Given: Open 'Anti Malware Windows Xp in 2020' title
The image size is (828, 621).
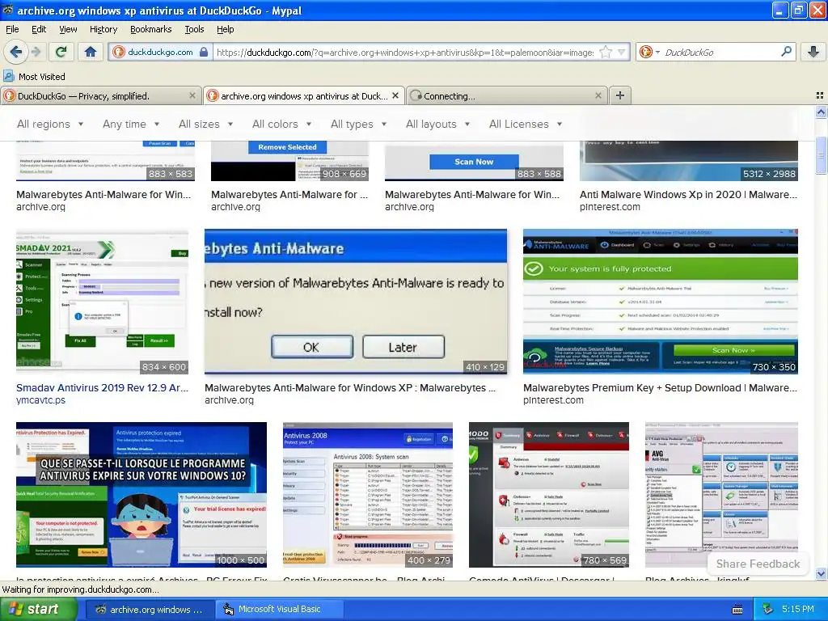Looking at the screenshot, I should (x=689, y=194).
